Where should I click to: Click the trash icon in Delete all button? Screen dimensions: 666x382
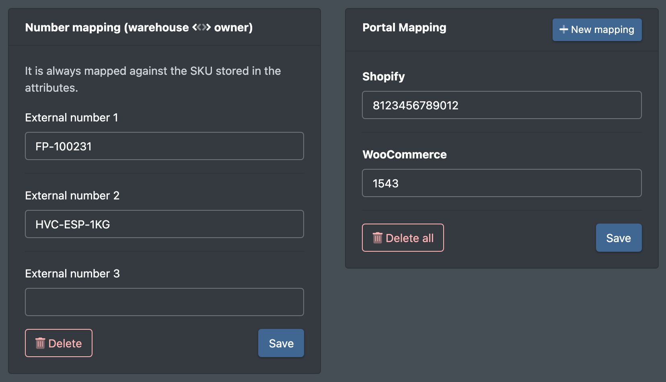[377, 238]
